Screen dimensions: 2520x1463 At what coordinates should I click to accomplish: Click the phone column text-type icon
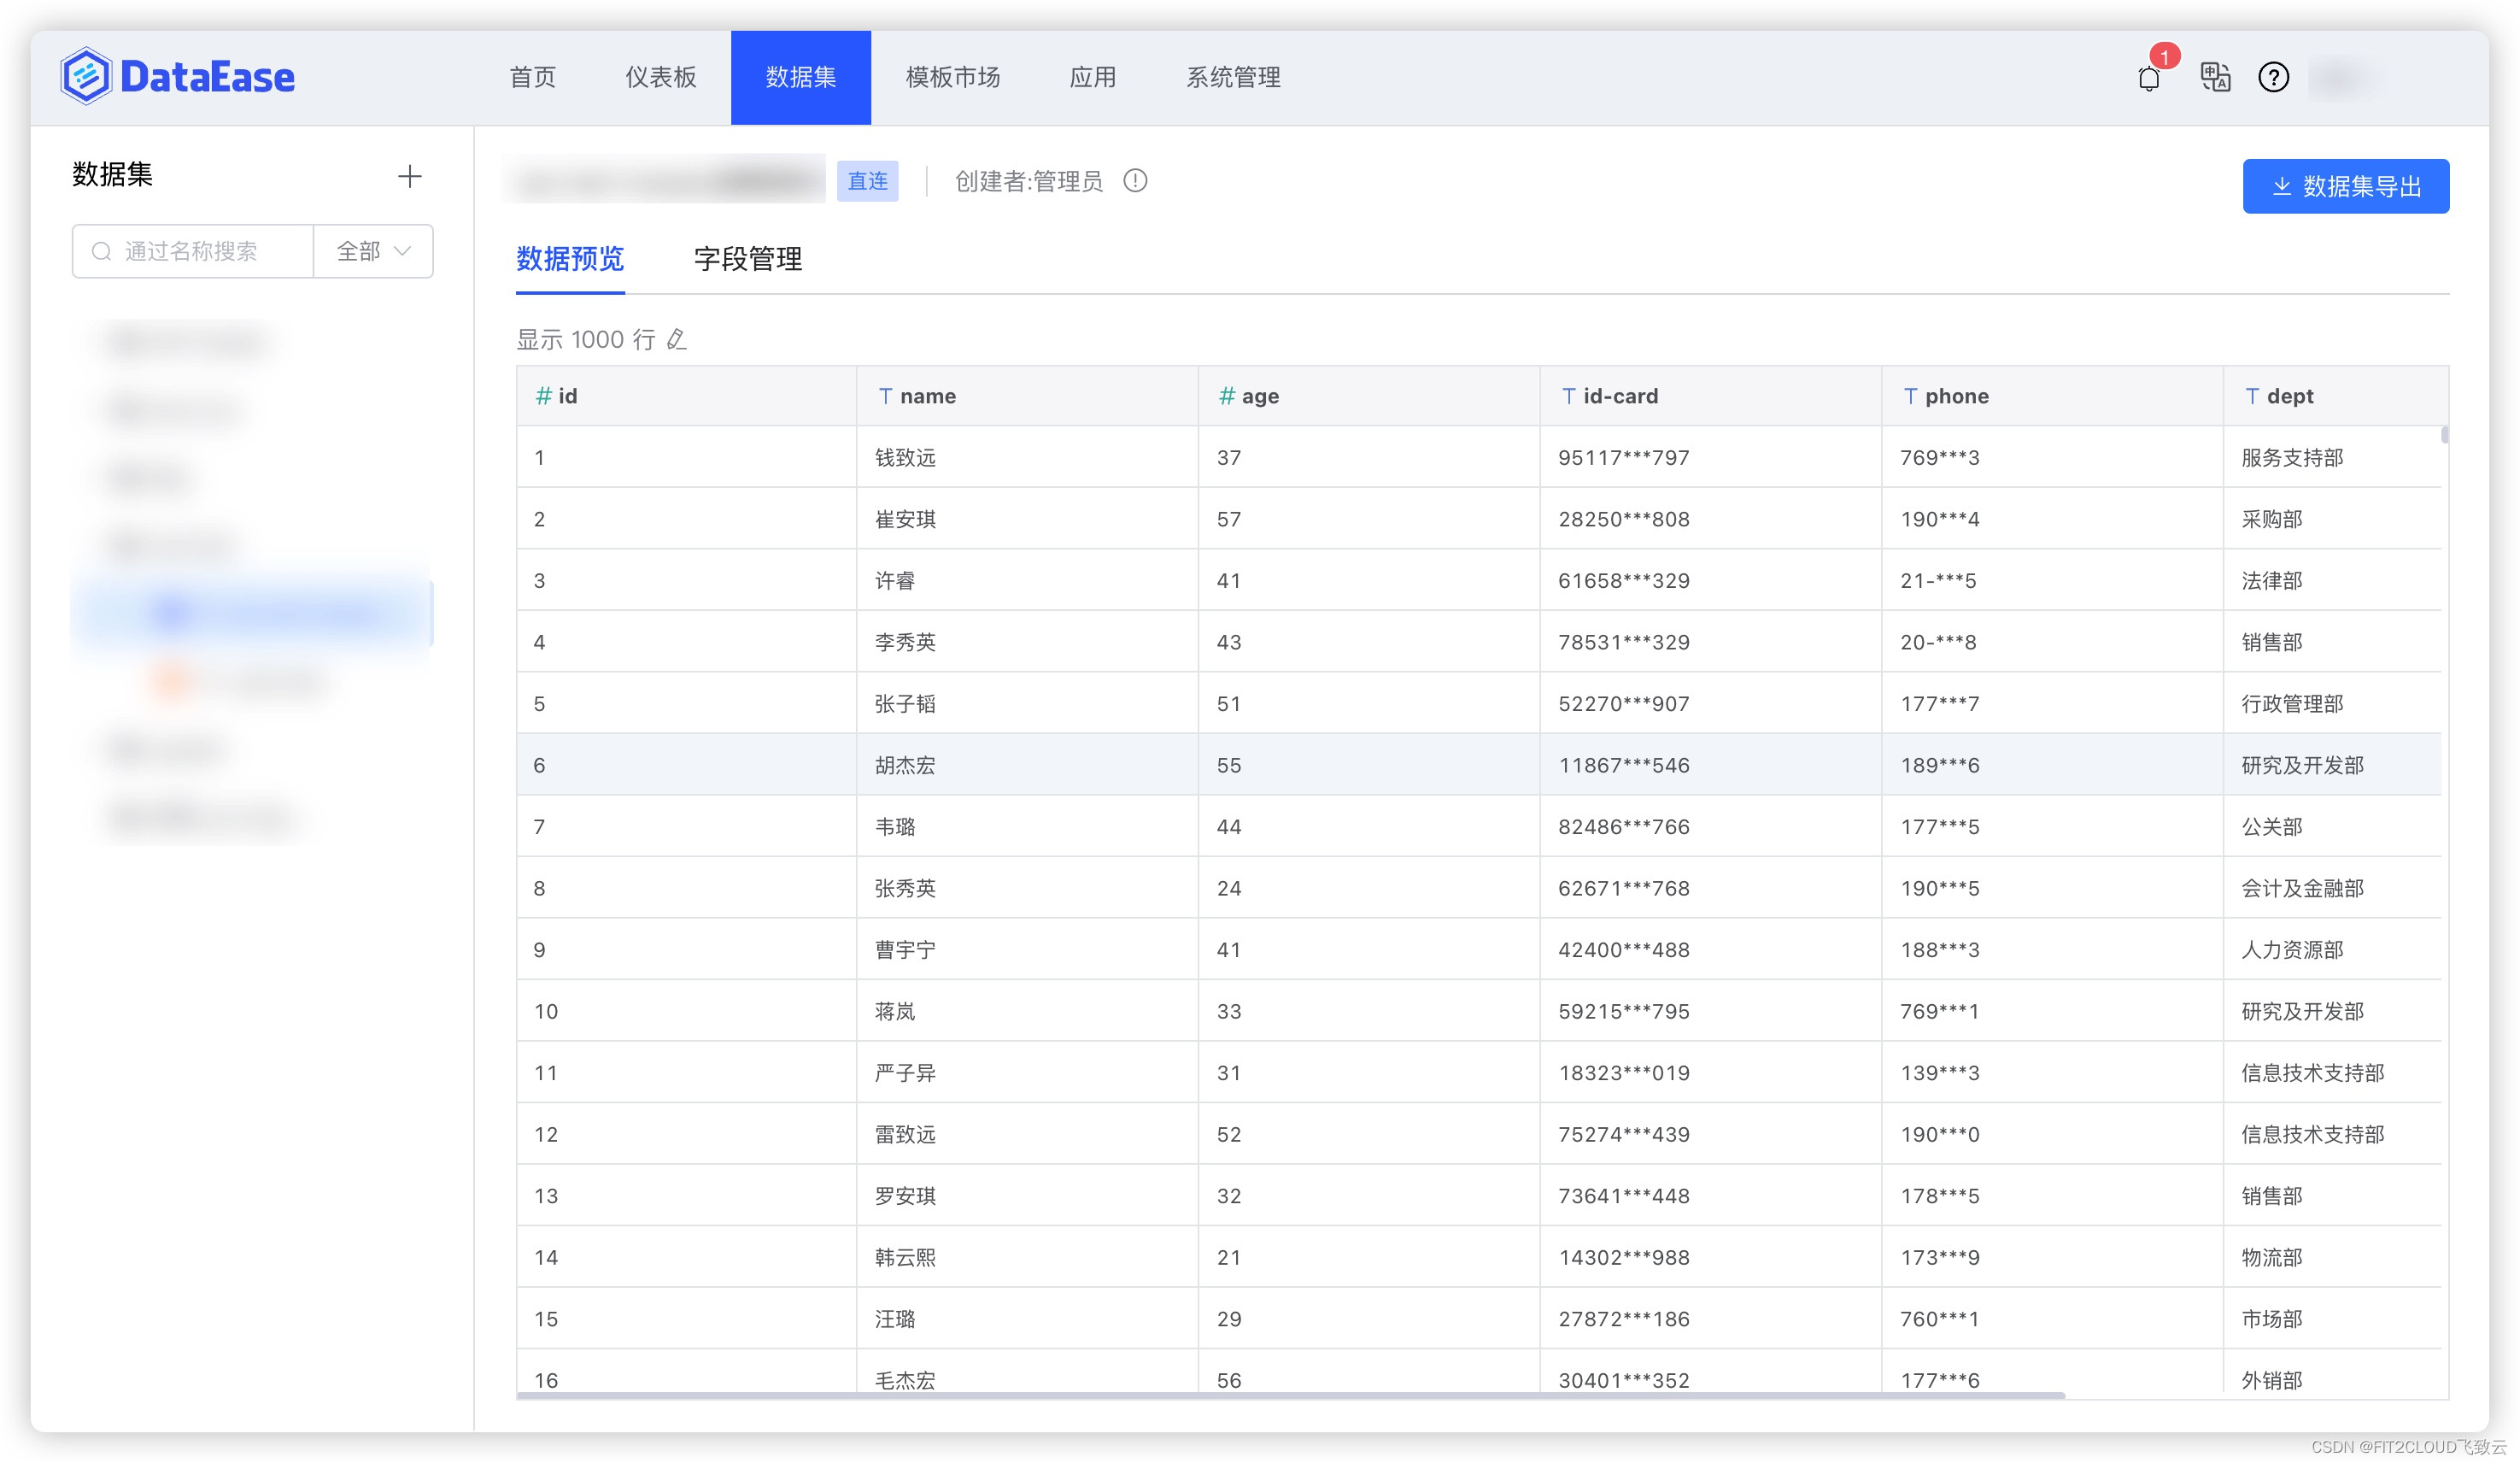pyautogui.click(x=1911, y=397)
